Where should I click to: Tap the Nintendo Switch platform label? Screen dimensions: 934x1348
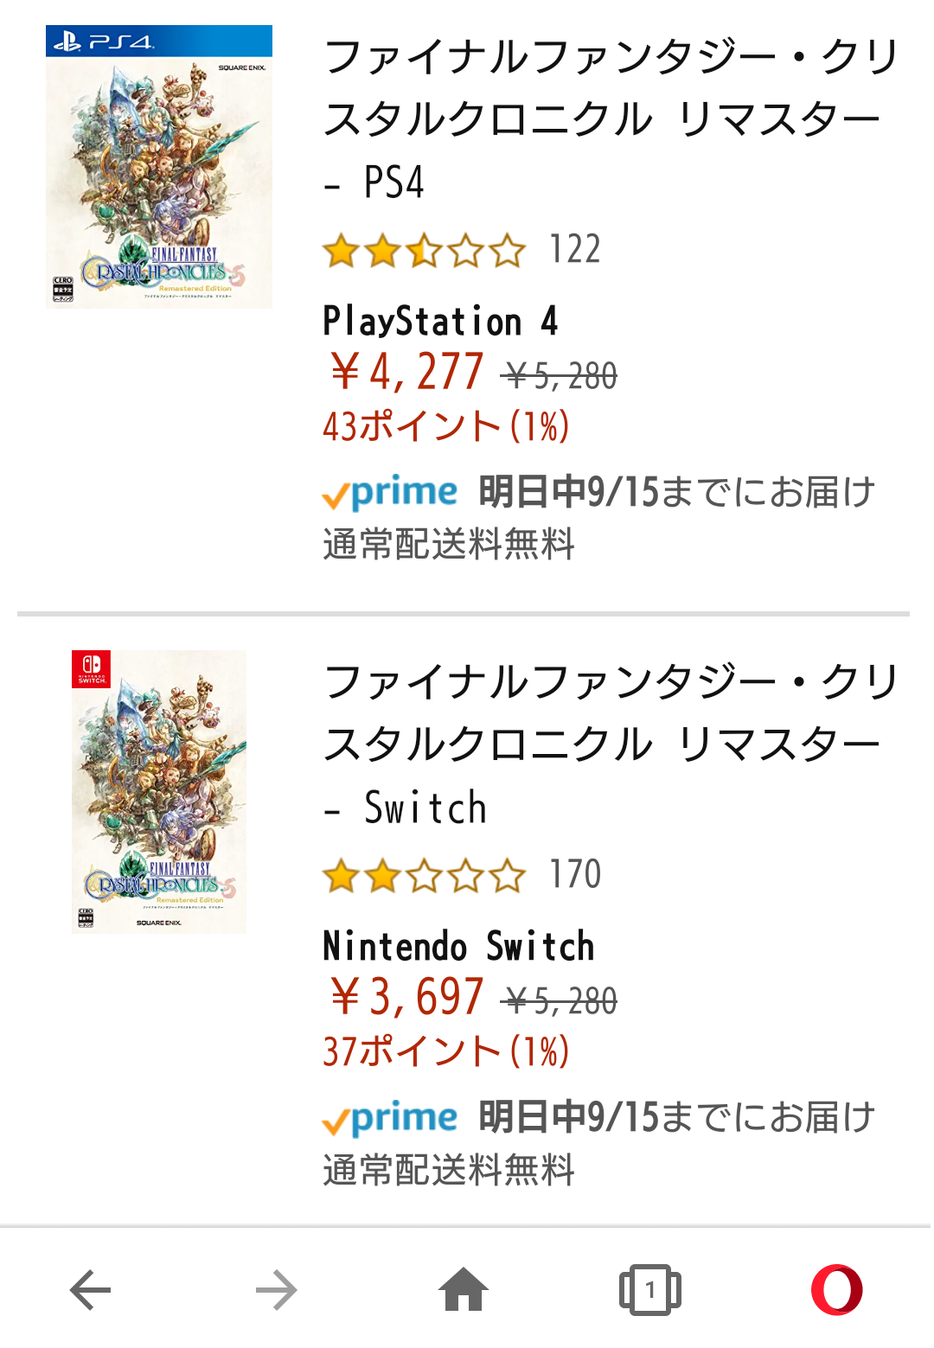tap(458, 946)
